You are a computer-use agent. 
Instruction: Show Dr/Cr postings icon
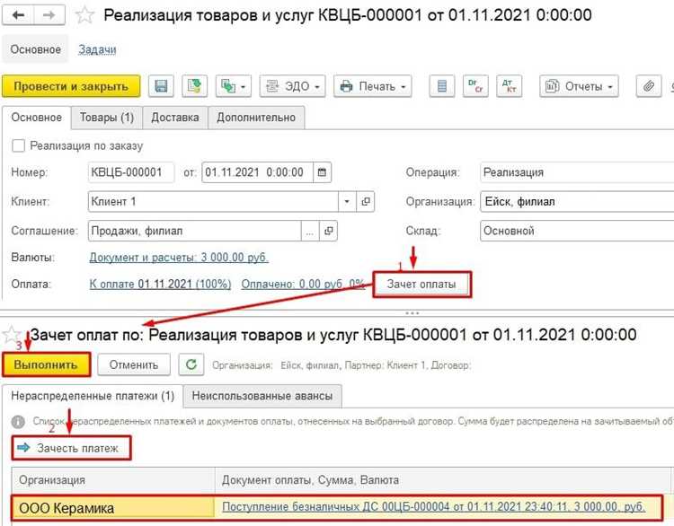(x=475, y=86)
